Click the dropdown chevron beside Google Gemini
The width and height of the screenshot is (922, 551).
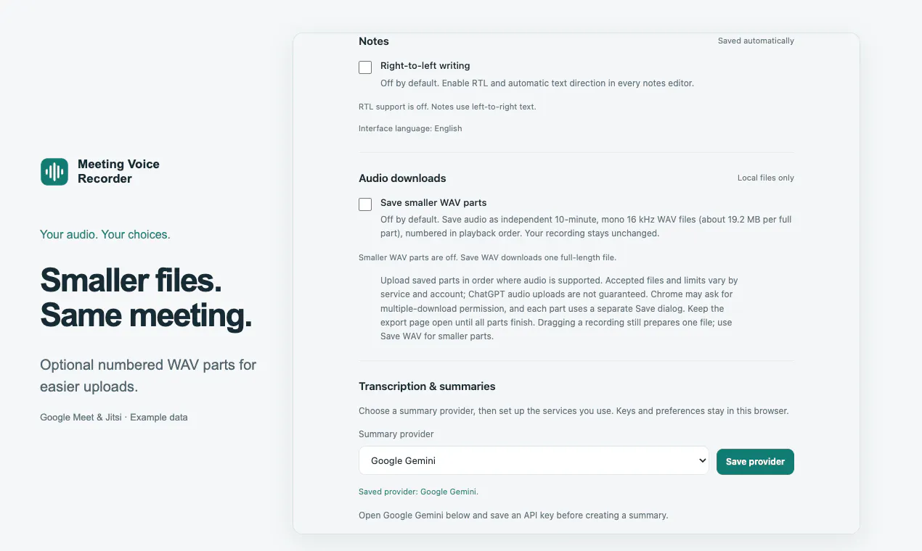[x=701, y=460]
